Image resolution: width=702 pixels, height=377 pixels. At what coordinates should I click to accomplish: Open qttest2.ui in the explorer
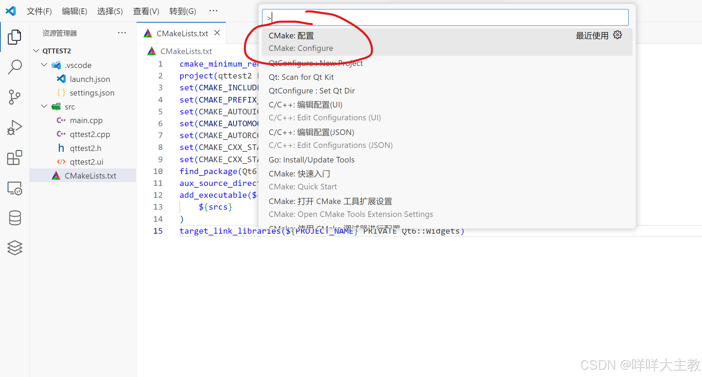click(x=83, y=162)
